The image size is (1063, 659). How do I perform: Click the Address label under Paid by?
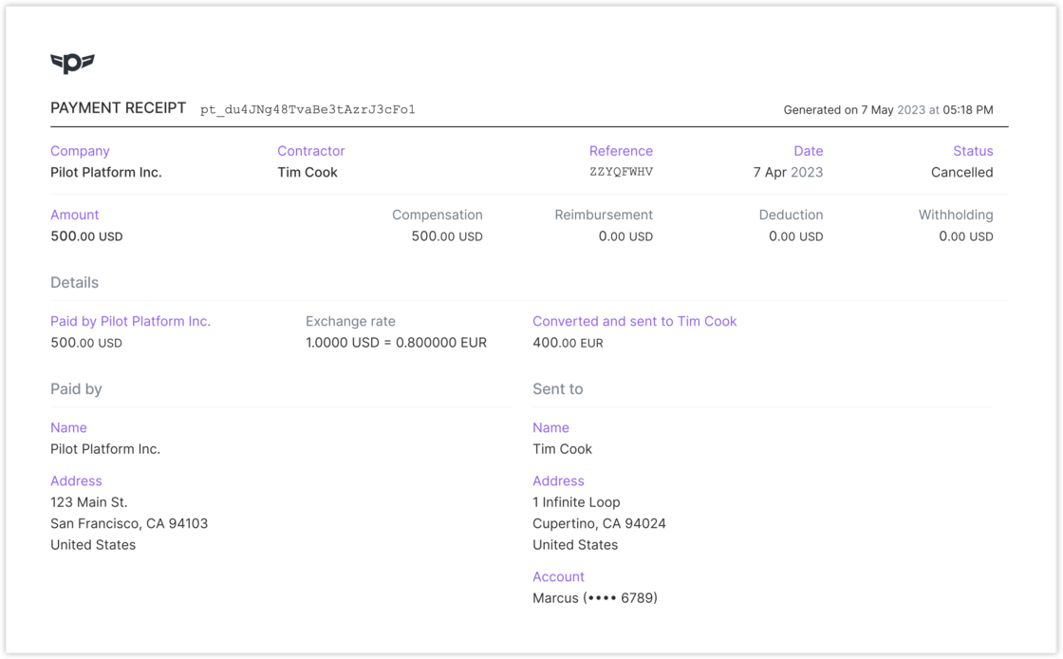76,480
